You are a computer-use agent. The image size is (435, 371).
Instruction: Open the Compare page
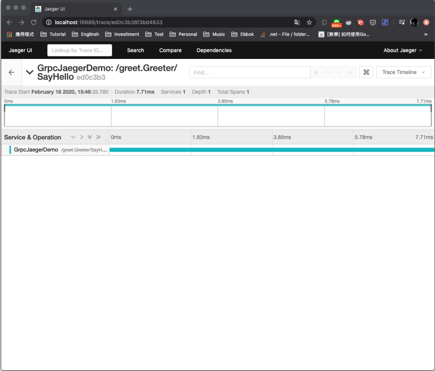point(170,50)
